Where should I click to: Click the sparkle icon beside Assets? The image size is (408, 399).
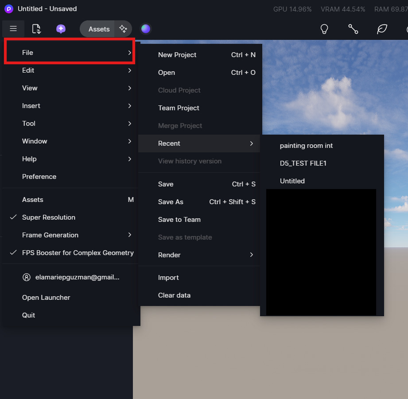(x=123, y=29)
